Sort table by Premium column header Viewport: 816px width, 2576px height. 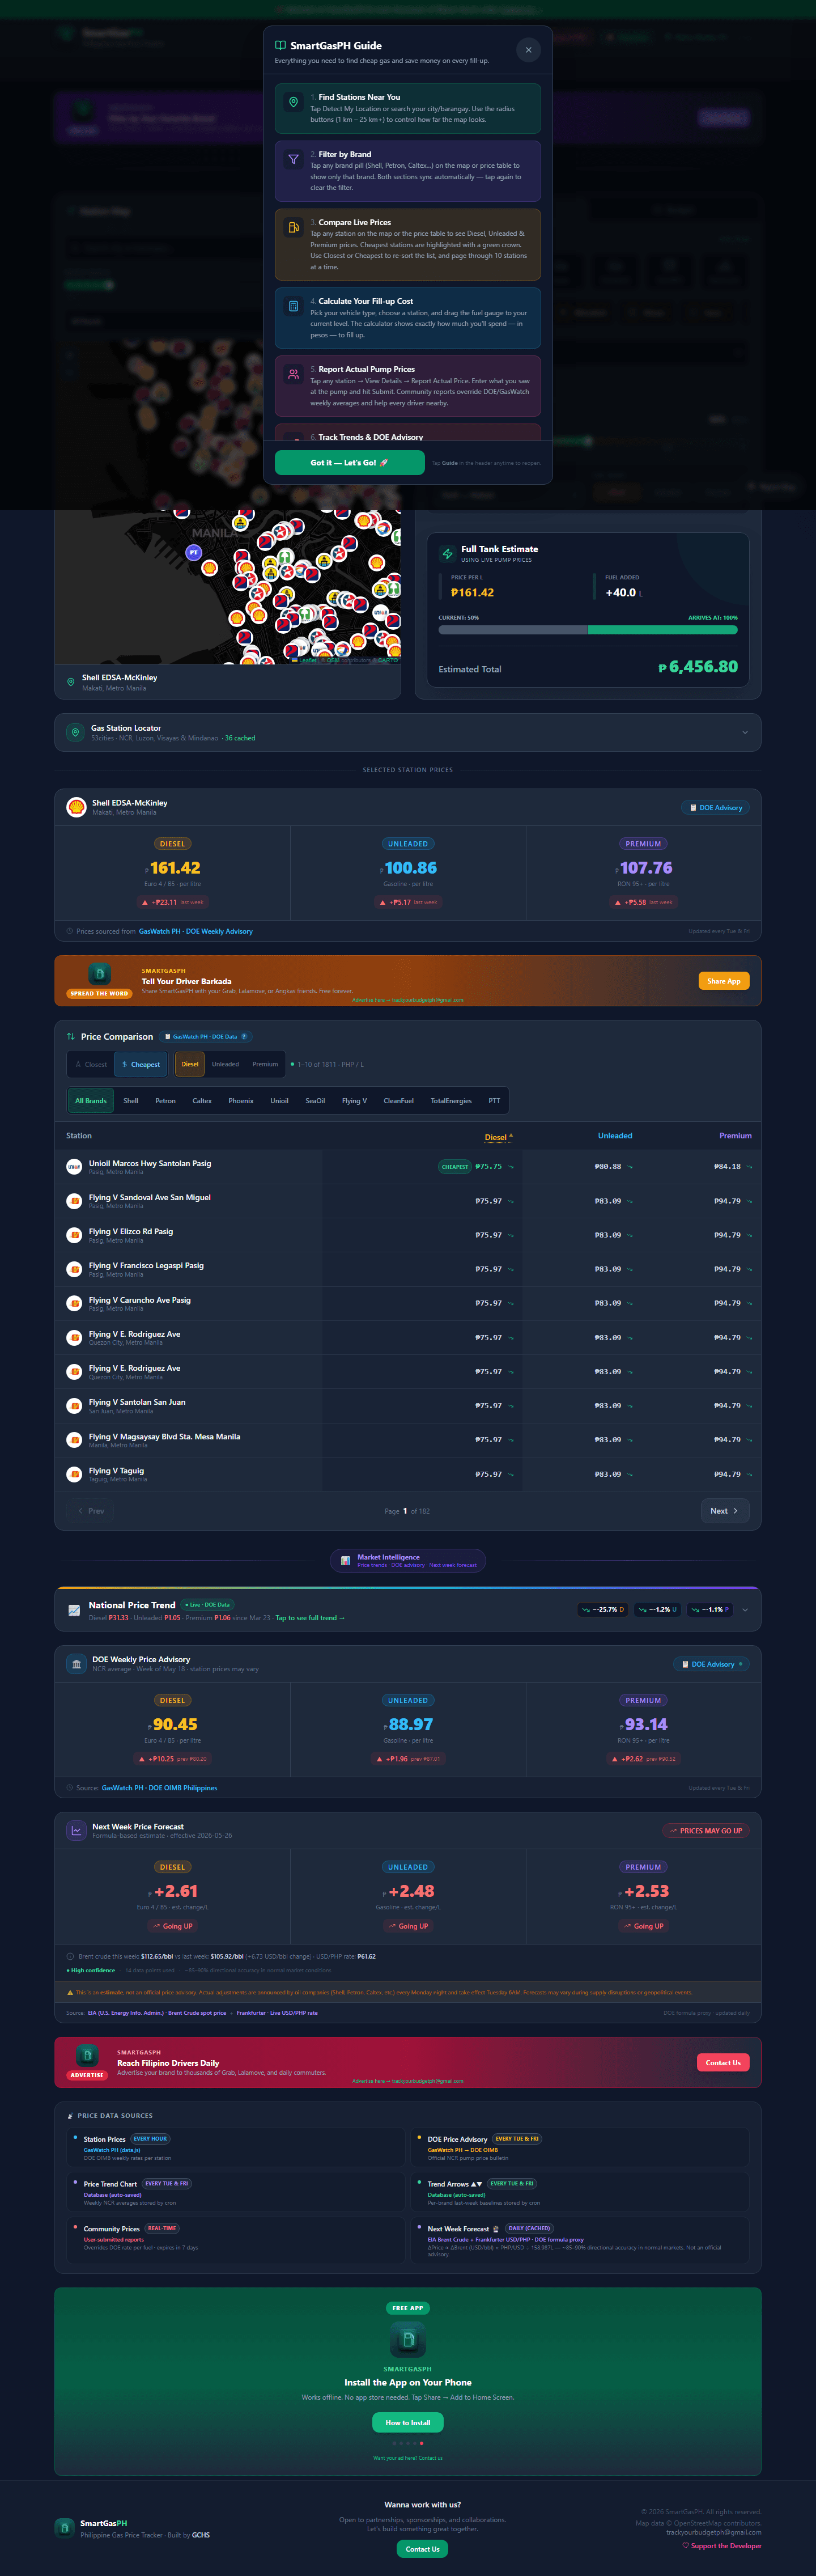[735, 1136]
